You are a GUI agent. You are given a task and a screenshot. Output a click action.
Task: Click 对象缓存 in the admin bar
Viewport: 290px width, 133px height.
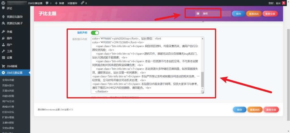pyautogui.click(x=72, y=3)
